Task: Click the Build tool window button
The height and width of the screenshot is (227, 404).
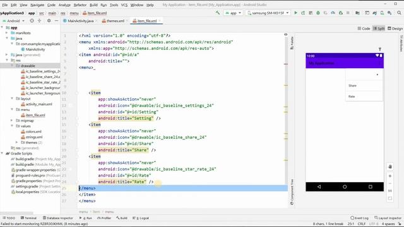Action: tap(122, 218)
